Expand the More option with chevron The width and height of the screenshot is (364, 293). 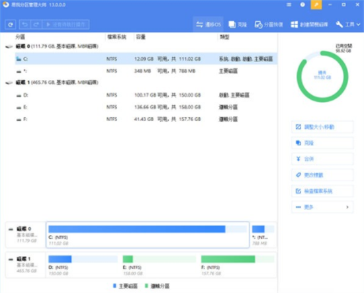pyautogui.click(x=322, y=207)
